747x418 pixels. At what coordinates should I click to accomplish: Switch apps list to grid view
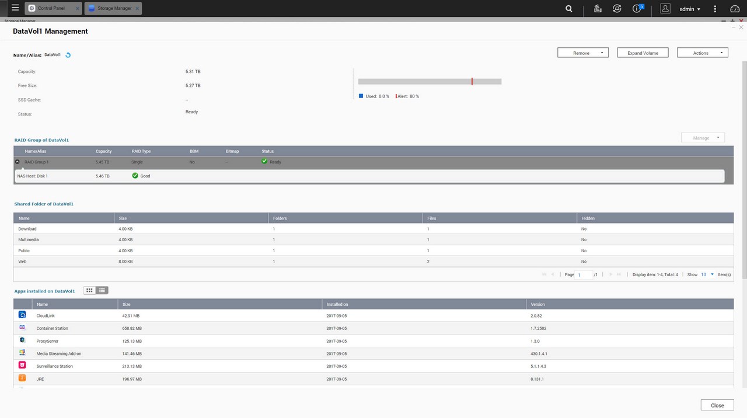tap(89, 290)
